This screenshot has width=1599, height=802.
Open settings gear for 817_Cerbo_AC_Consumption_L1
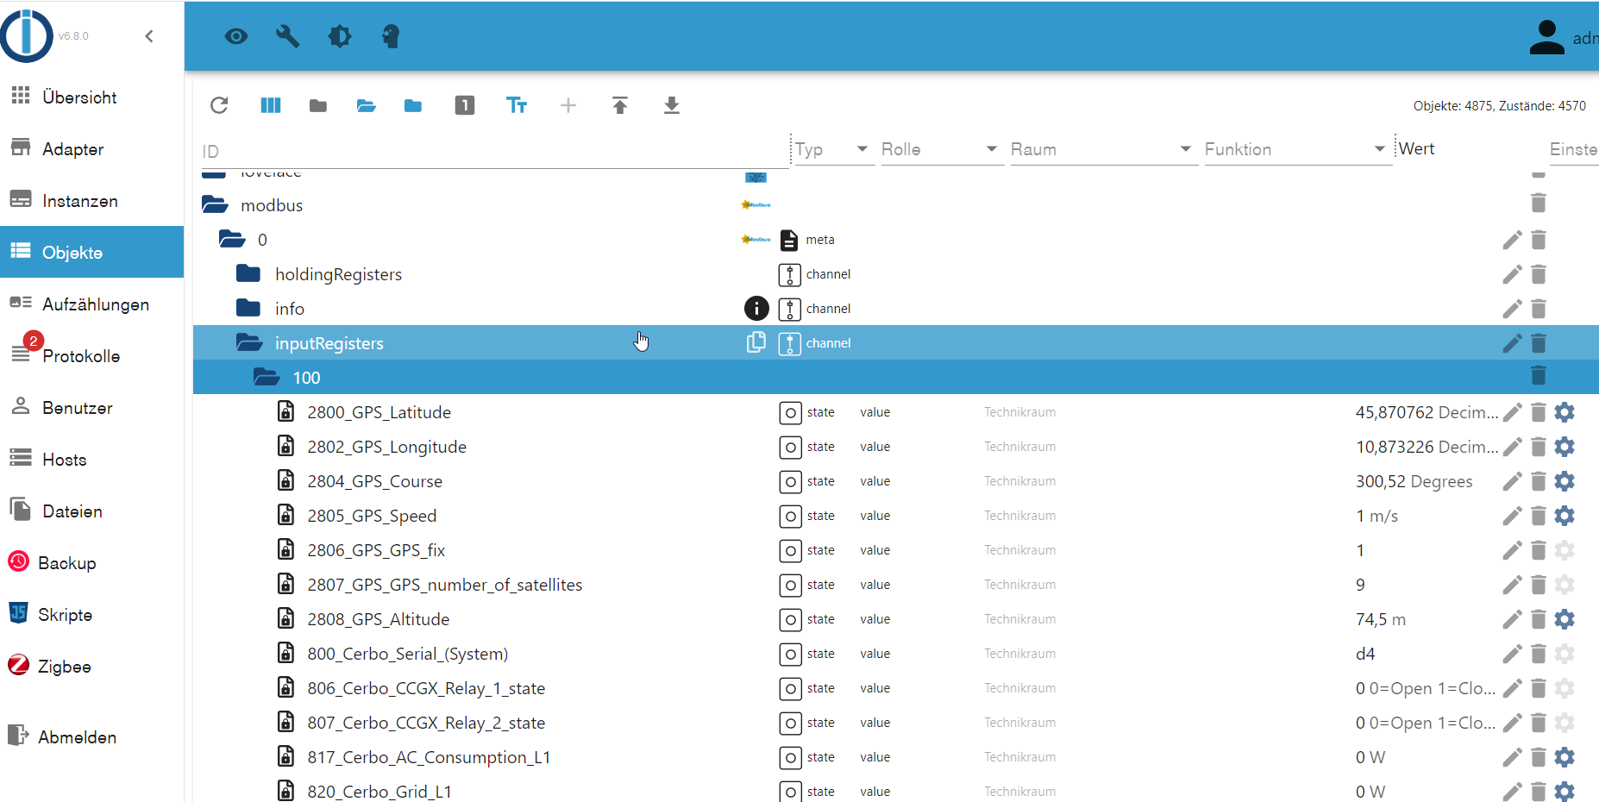tap(1565, 757)
